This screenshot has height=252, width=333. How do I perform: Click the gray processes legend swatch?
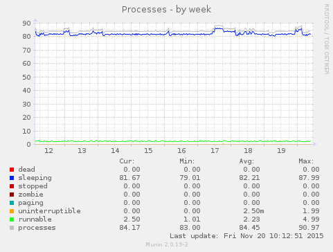tap(12, 228)
